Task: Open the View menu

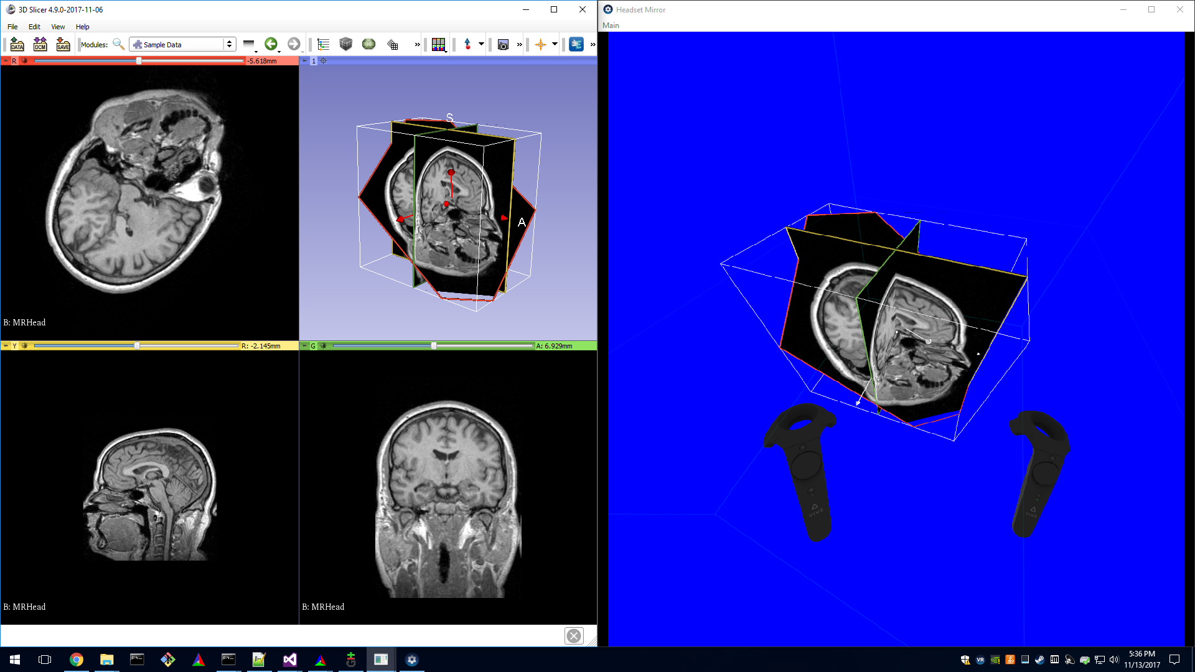Action: (x=58, y=27)
